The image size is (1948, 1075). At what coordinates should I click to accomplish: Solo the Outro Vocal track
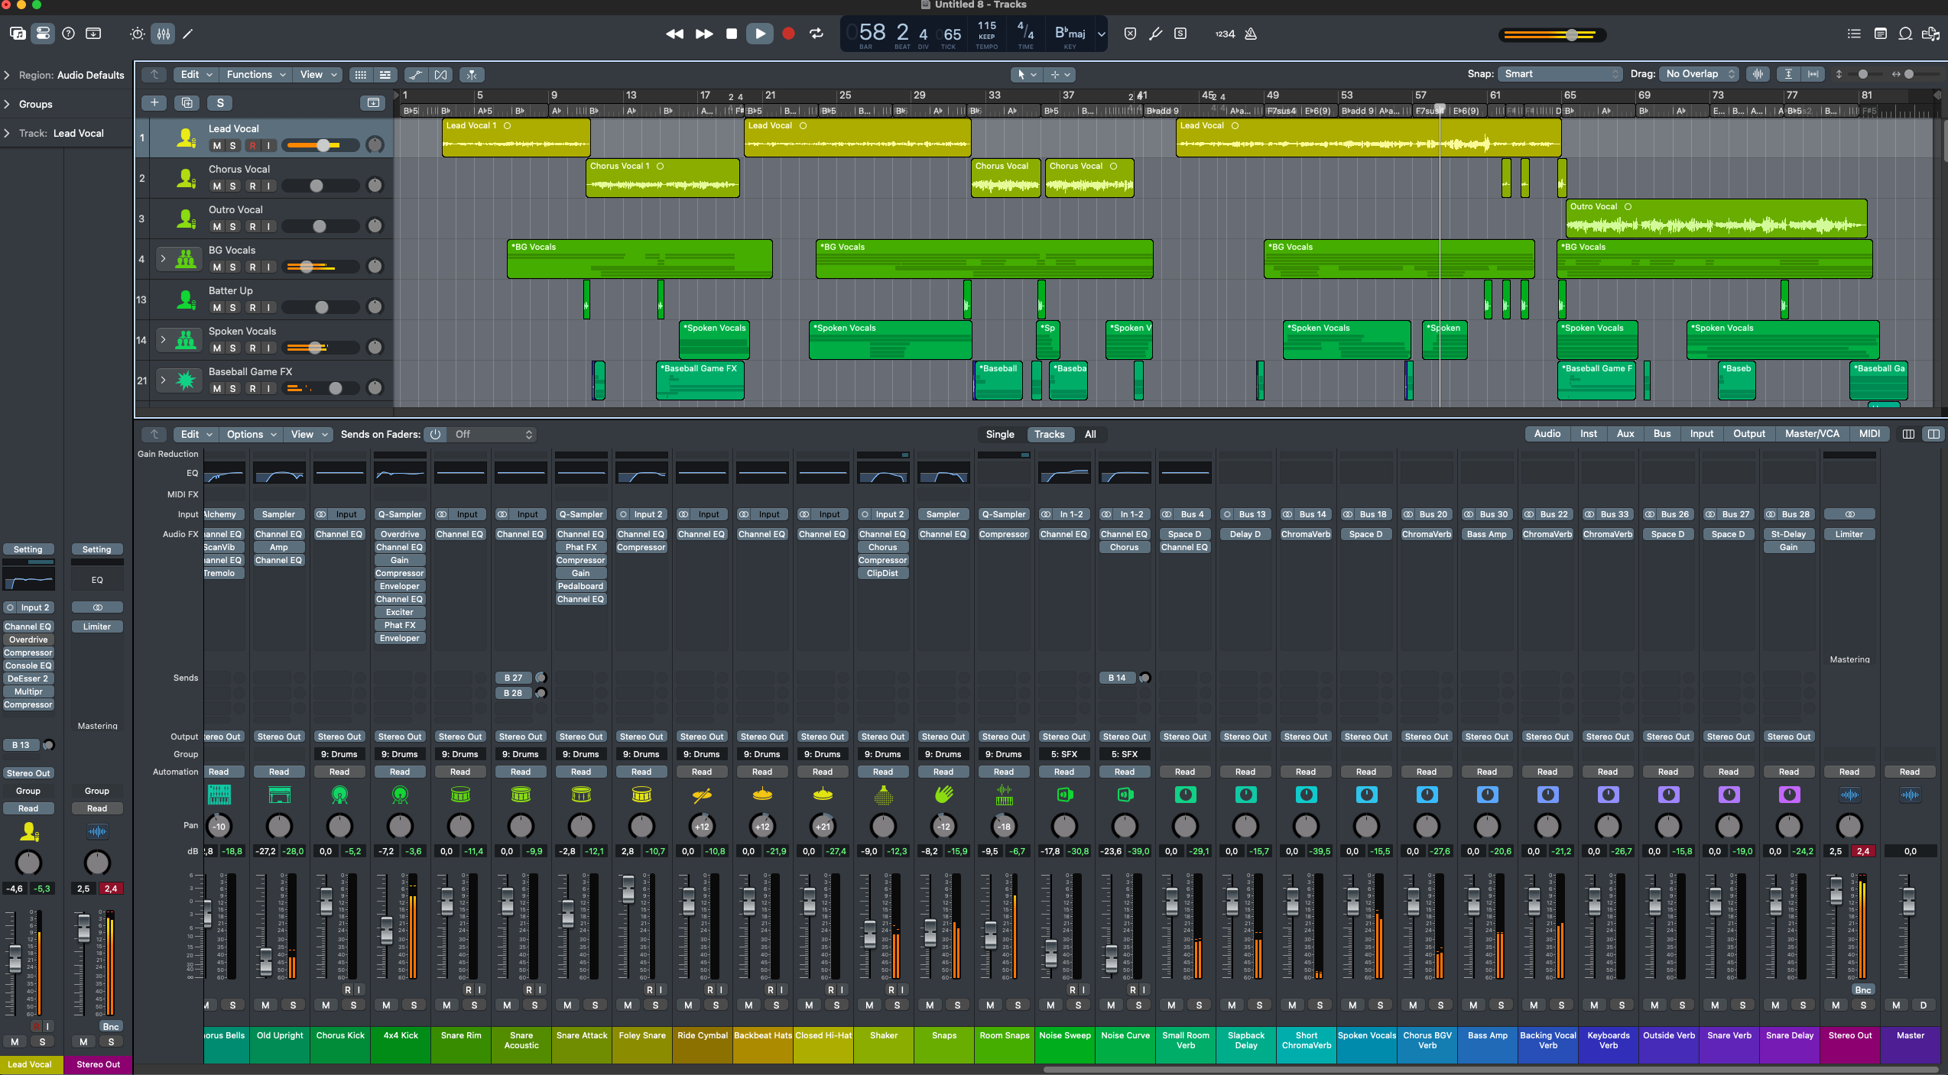point(232,226)
